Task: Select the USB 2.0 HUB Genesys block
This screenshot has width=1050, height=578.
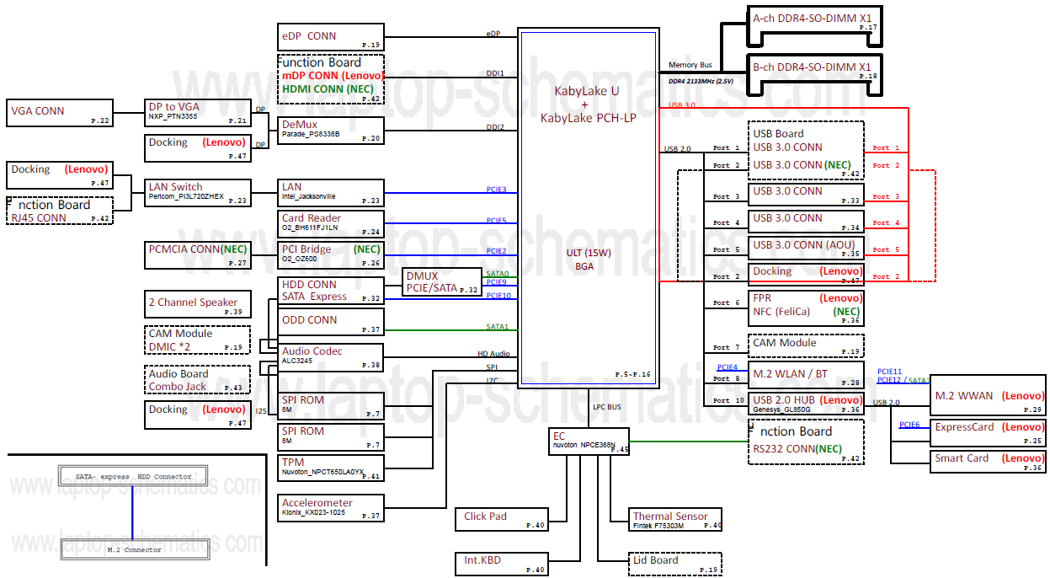Action: 806,404
